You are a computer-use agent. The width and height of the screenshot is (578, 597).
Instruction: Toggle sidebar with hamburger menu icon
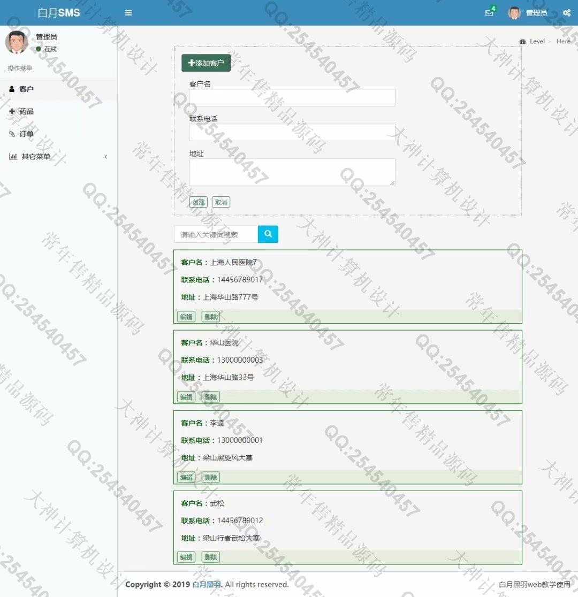click(x=128, y=13)
